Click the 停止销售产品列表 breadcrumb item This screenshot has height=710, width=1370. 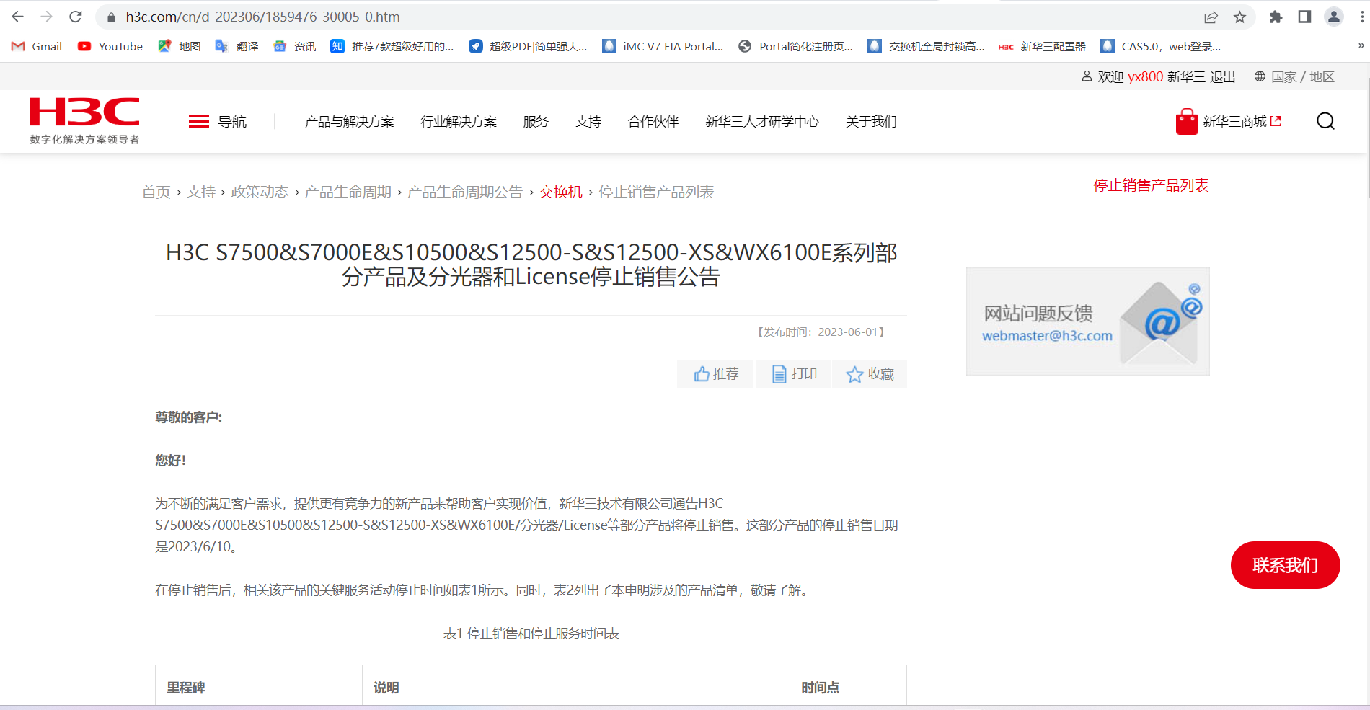(656, 192)
